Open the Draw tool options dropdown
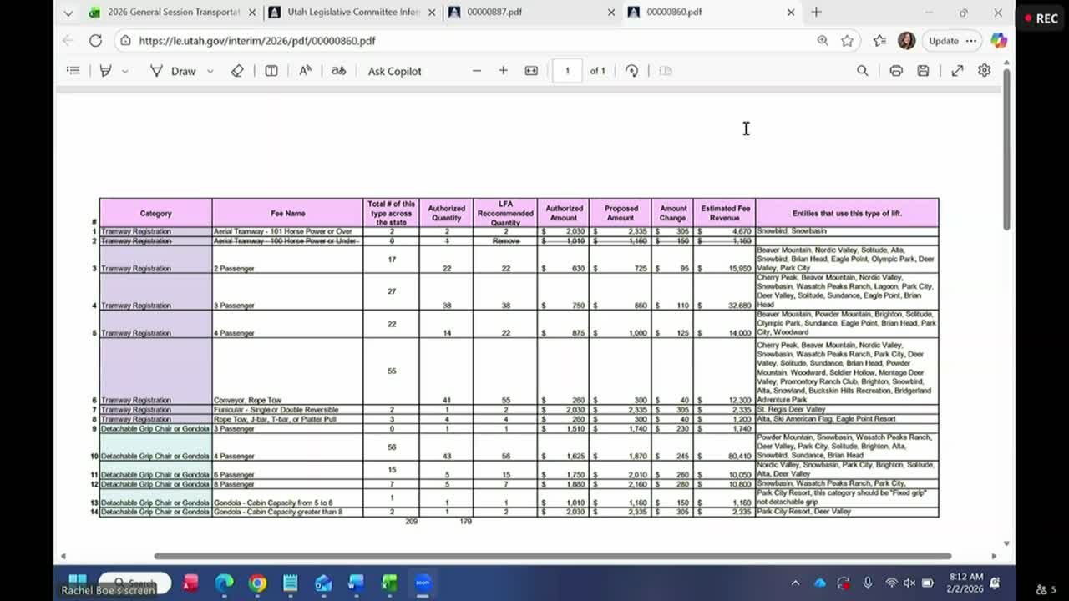Viewport: 1069px width, 601px height. pyautogui.click(x=210, y=71)
